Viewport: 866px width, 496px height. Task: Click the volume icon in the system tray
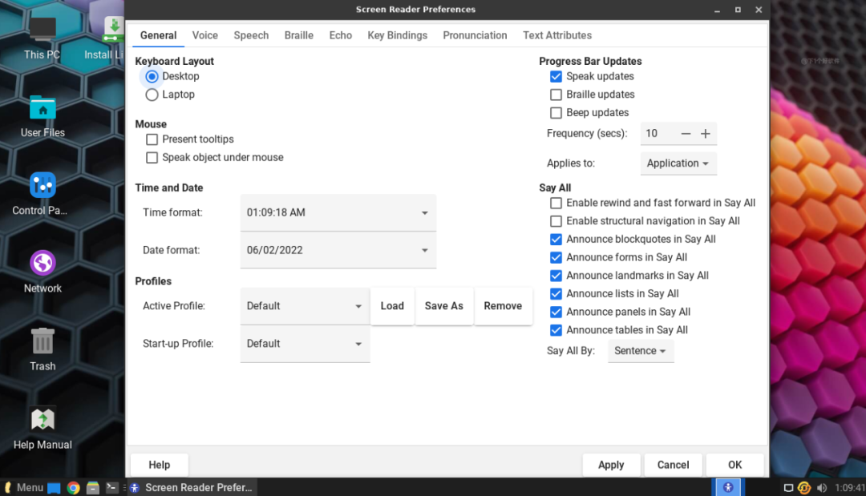[821, 487]
